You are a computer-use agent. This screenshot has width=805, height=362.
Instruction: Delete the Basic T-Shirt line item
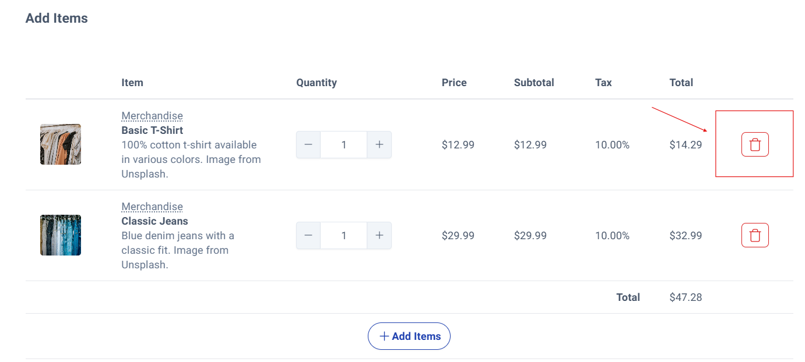tap(755, 144)
